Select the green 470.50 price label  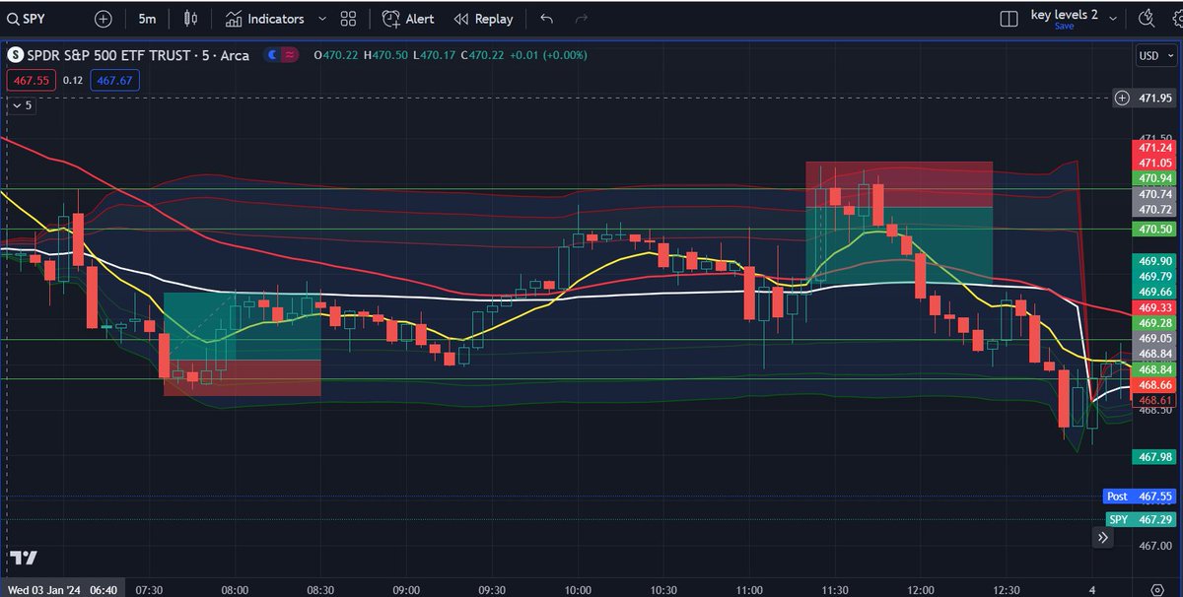click(1155, 229)
